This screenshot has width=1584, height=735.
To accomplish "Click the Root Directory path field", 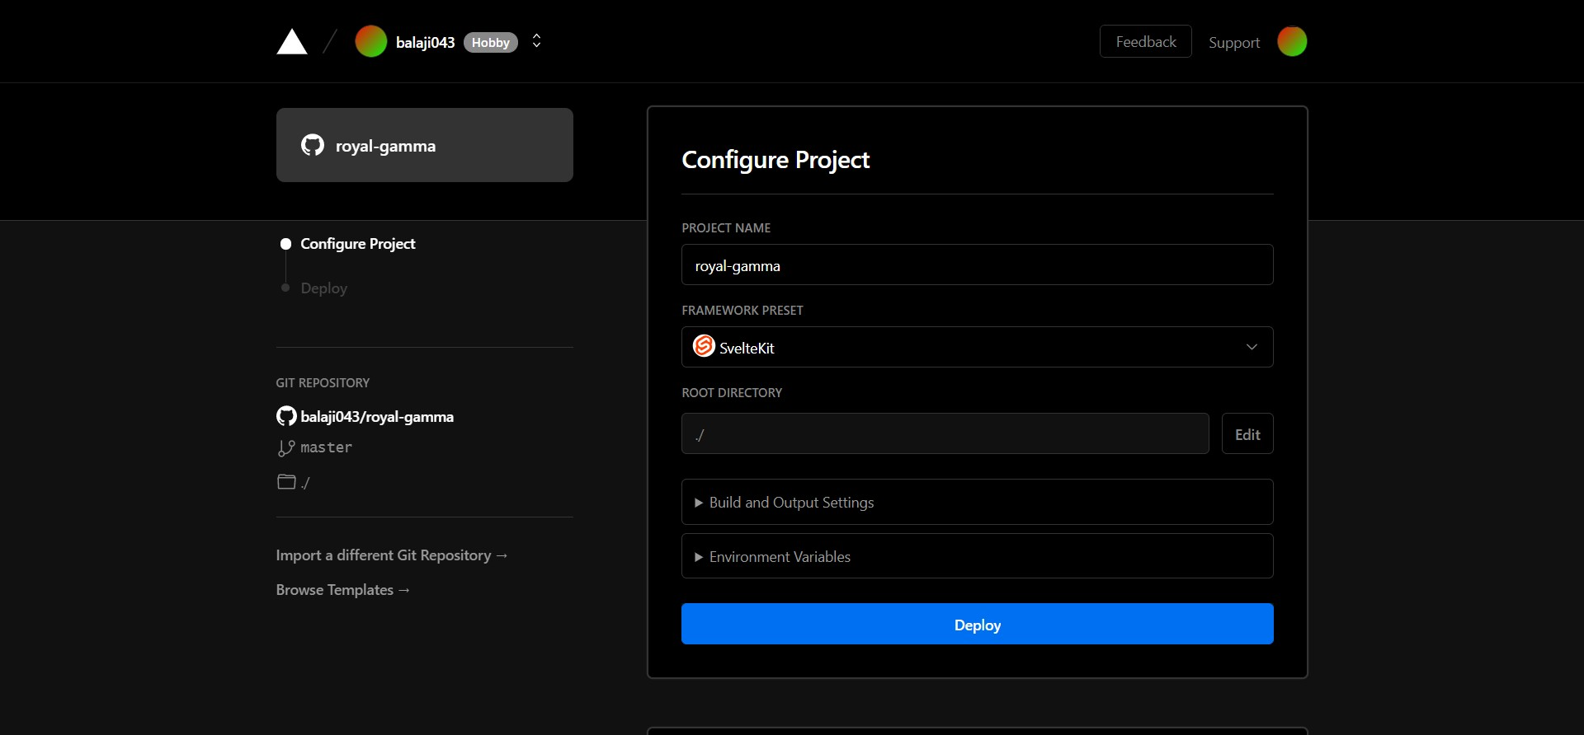I will [x=945, y=433].
